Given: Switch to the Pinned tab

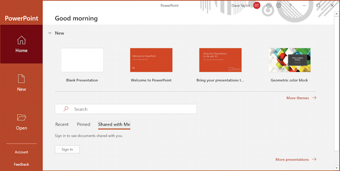Looking at the screenshot, I should pos(83,124).
